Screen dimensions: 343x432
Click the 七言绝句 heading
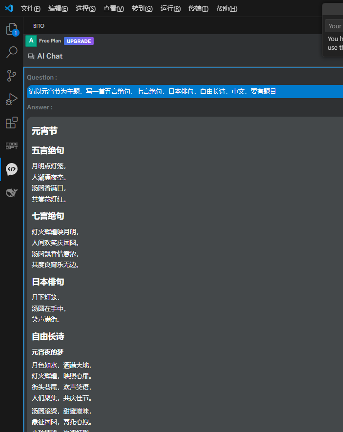click(48, 216)
